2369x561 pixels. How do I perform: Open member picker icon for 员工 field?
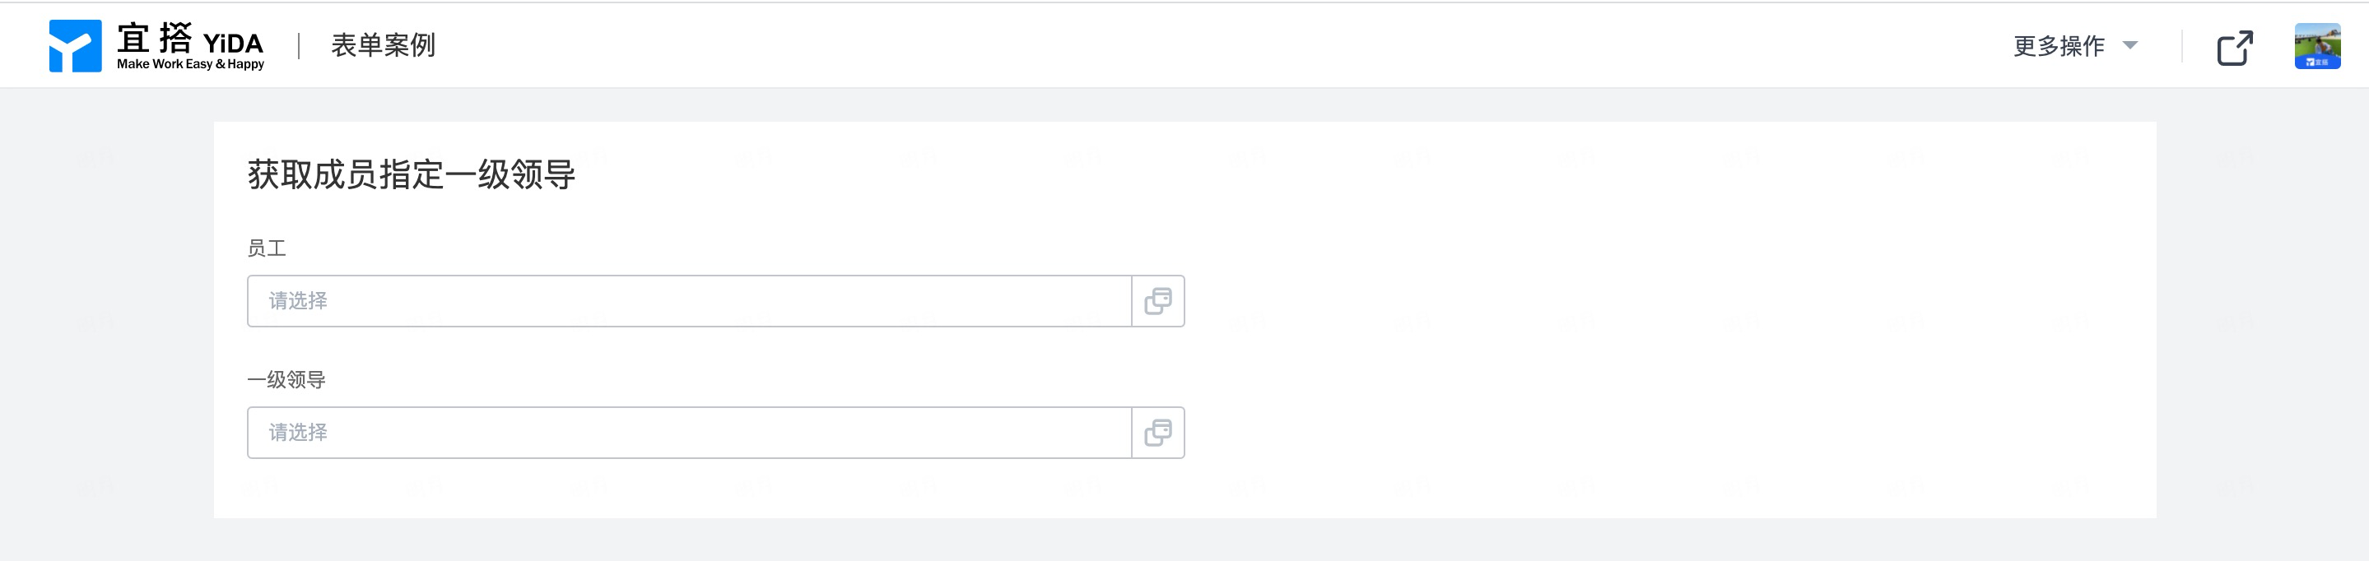[1157, 301]
